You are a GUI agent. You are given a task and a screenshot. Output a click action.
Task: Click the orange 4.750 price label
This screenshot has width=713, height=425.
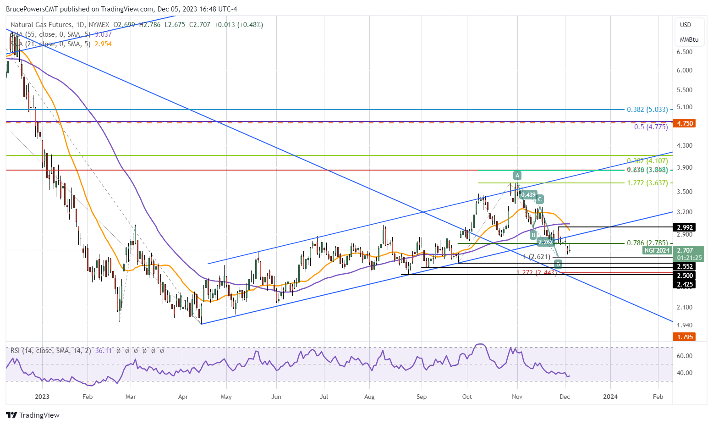pos(685,123)
